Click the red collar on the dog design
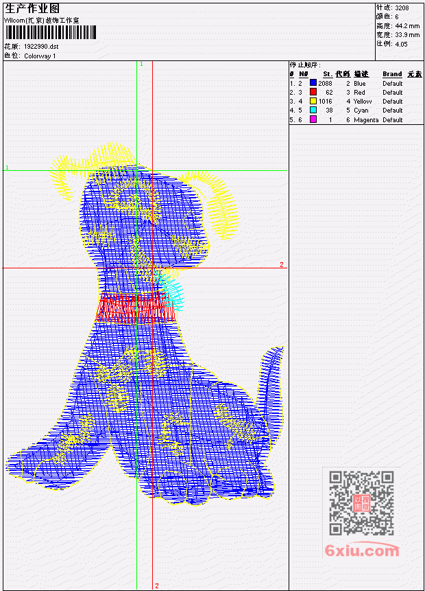This screenshot has width=425, height=591. 136,308
